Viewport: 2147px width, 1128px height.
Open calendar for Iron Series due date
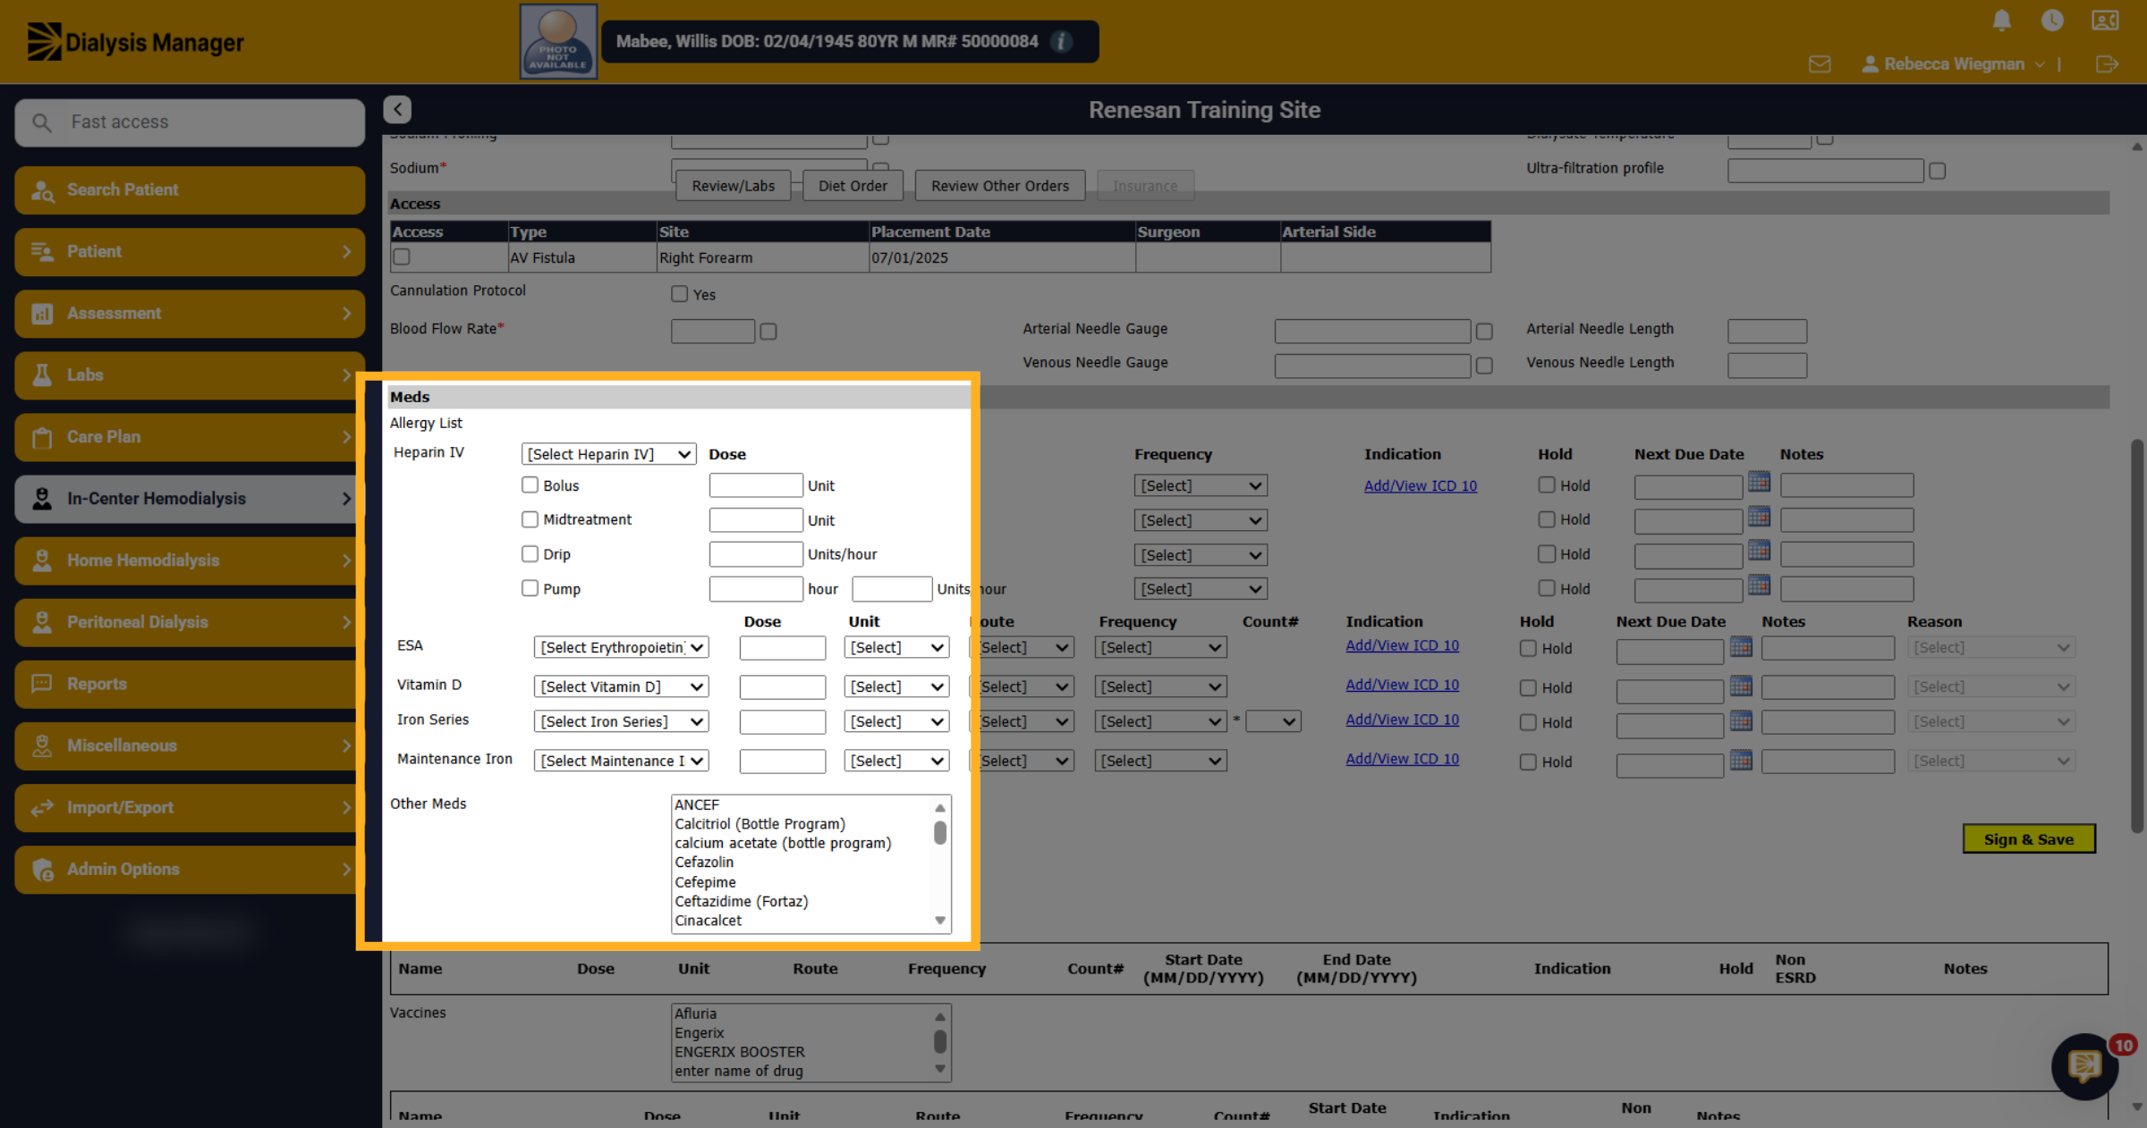pyautogui.click(x=1741, y=720)
